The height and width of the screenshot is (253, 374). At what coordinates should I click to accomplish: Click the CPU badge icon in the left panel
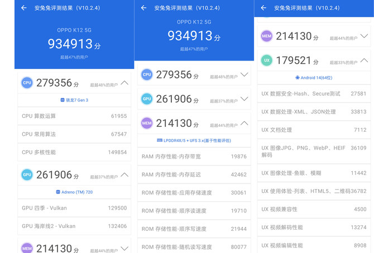[27, 83]
